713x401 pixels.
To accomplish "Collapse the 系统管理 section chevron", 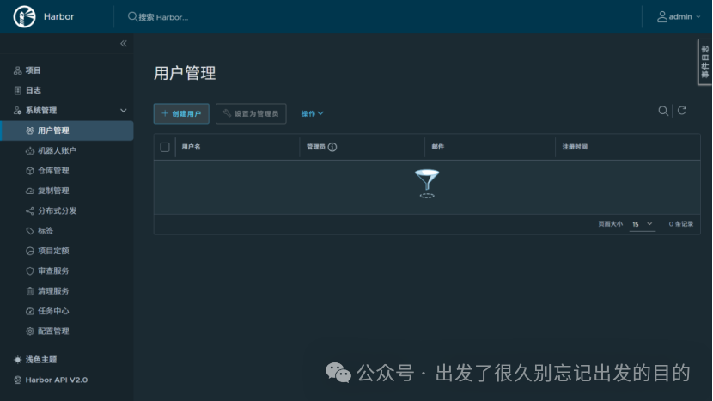I will pyautogui.click(x=123, y=111).
